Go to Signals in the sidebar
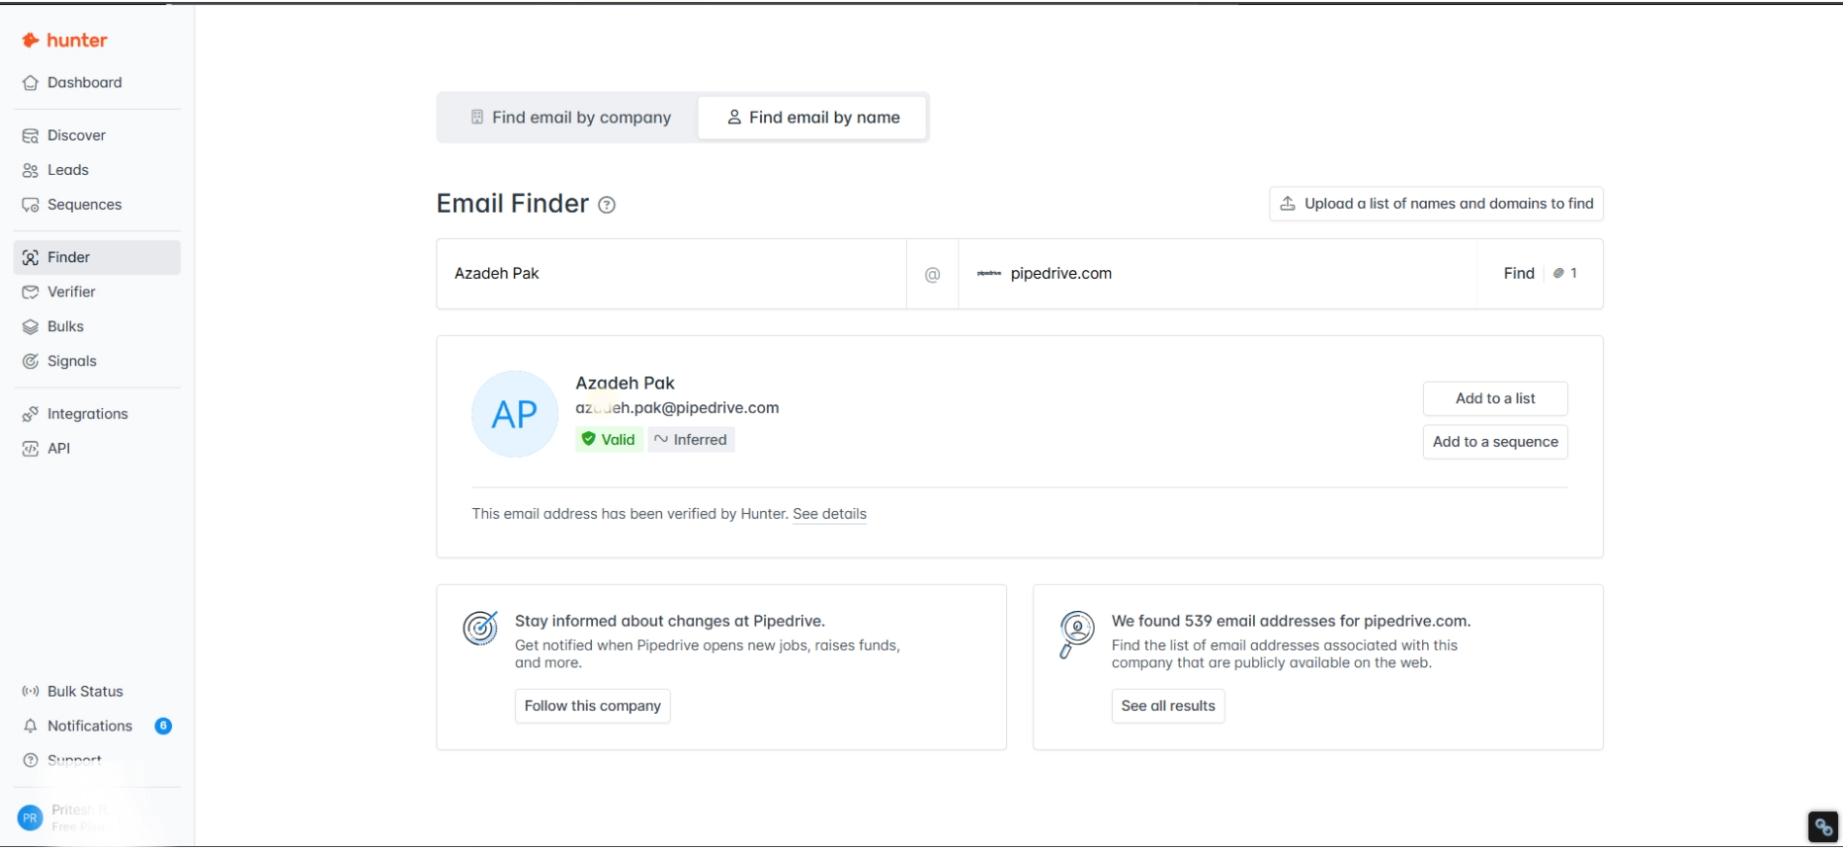This screenshot has height=849, width=1843. click(x=96, y=361)
